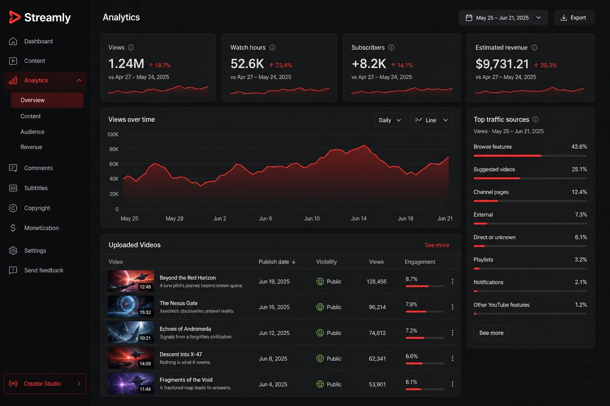The image size is (610, 406).
Task: Open Echoes of Andromeda thumbnail
Action: click(x=131, y=332)
